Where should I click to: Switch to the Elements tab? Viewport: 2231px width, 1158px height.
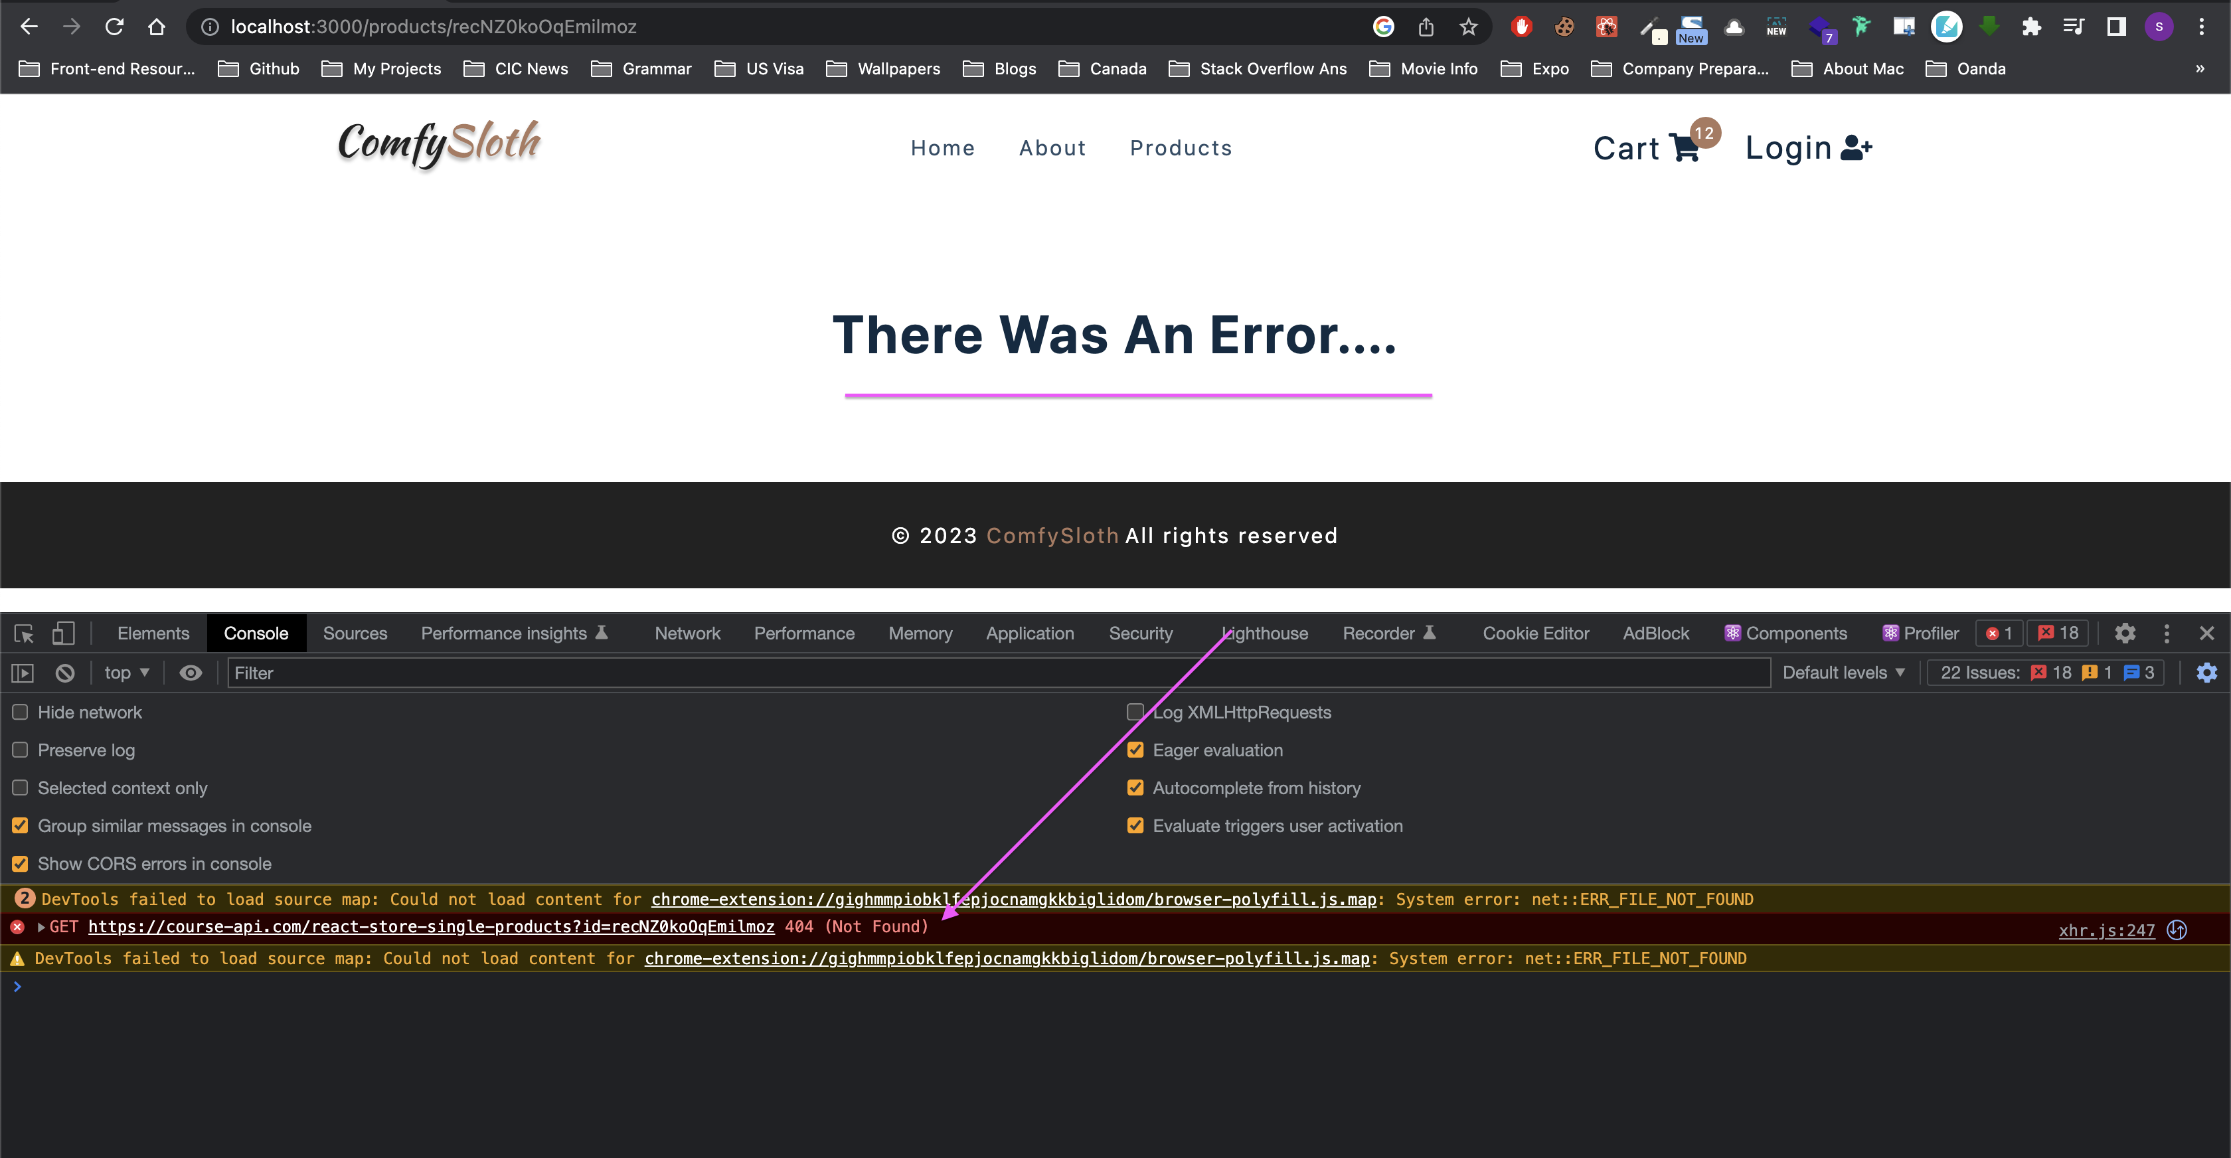(x=153, y=634)
